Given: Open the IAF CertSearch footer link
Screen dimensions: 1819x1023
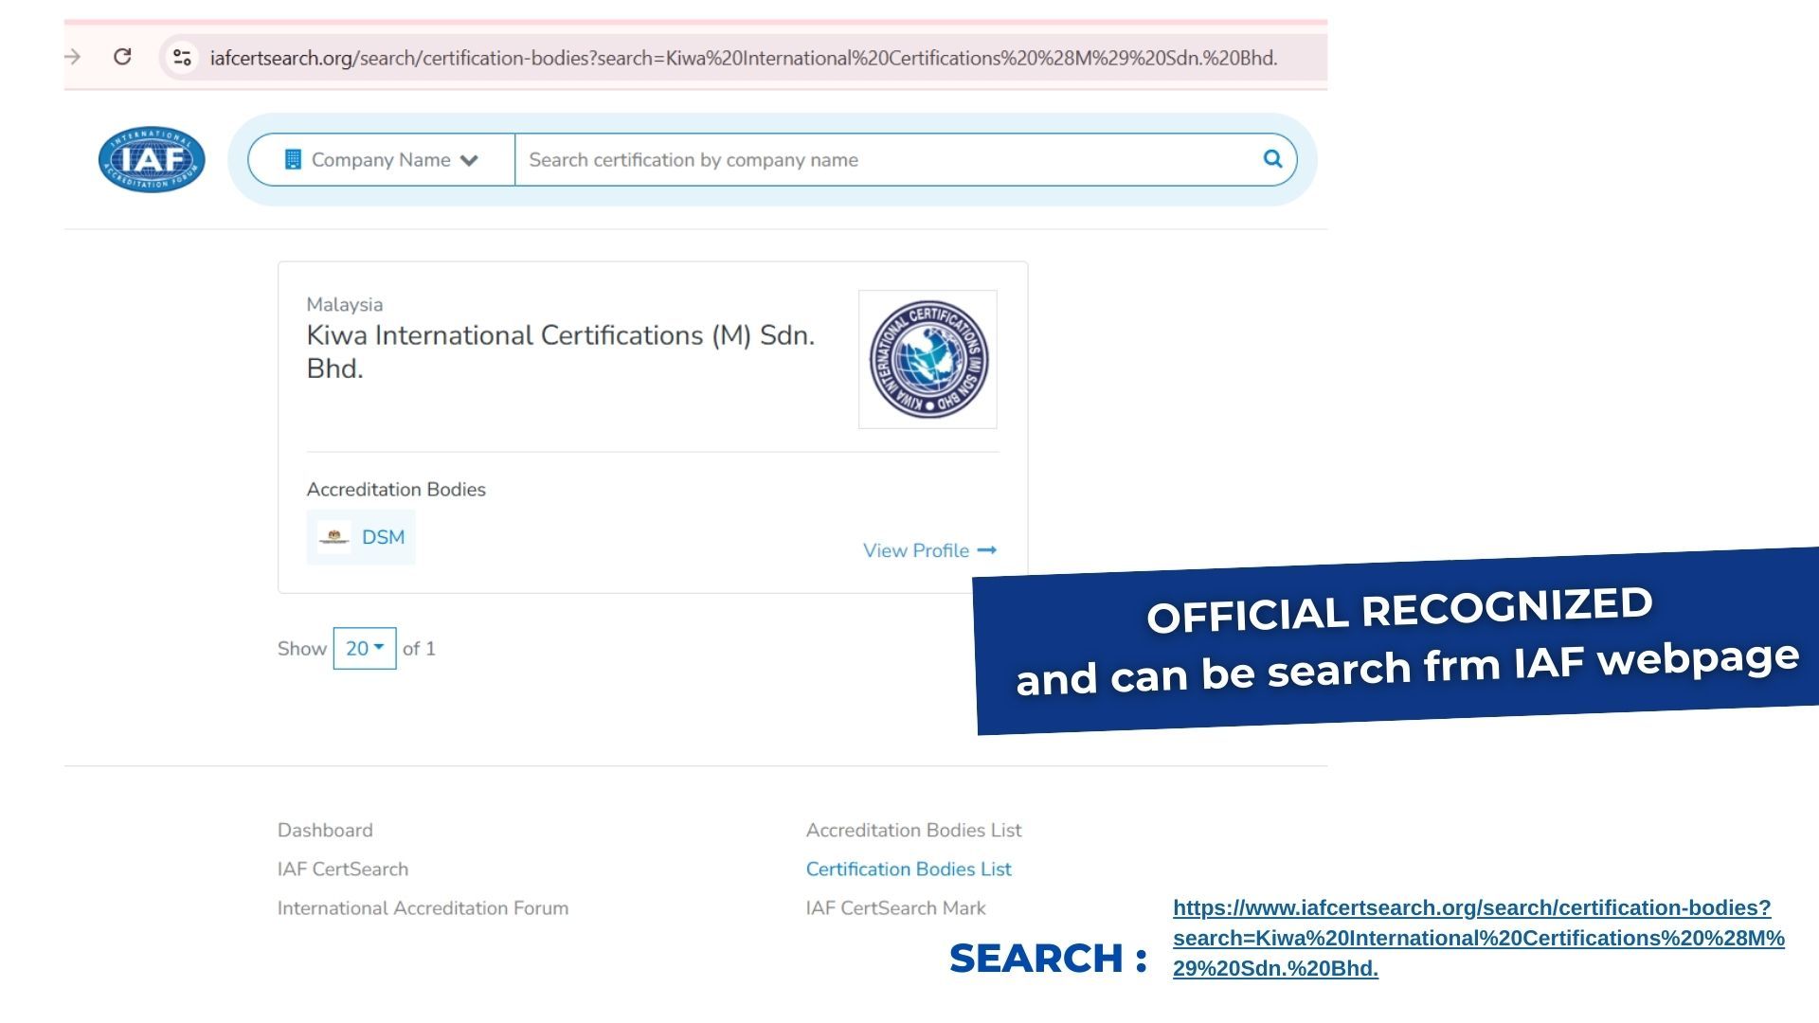Looking at the screenshot, I should (x=343, y=869).
